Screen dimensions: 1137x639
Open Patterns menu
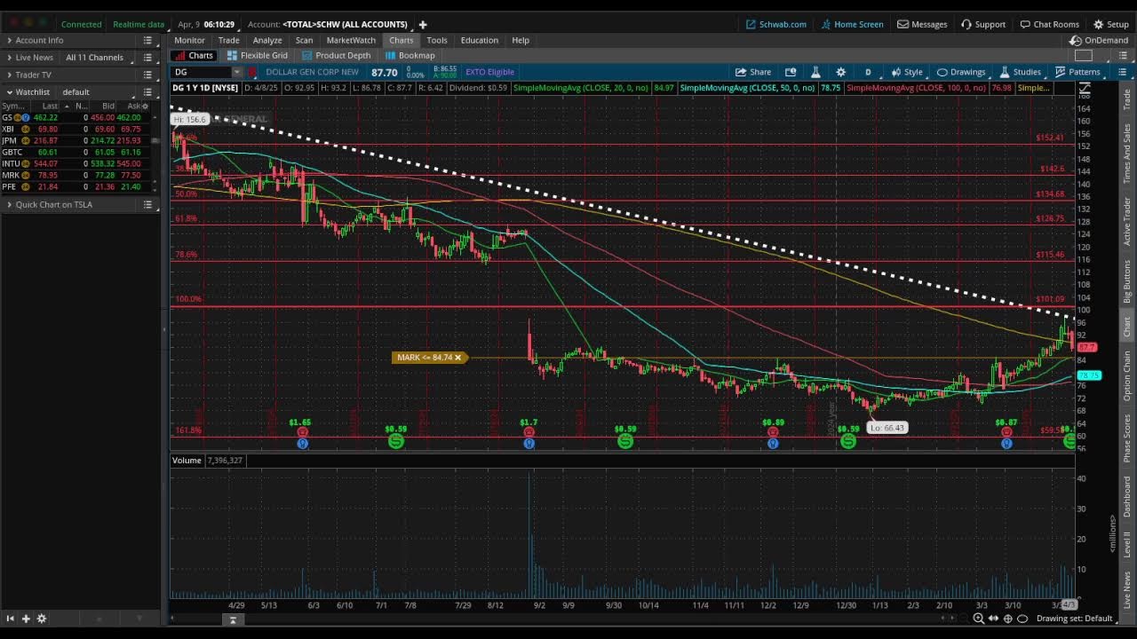1077,72
